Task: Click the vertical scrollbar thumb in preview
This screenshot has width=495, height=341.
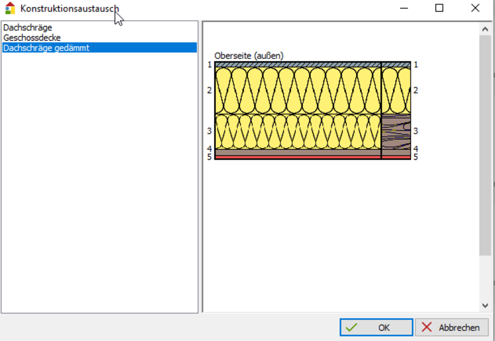Action: click(485, 145)
